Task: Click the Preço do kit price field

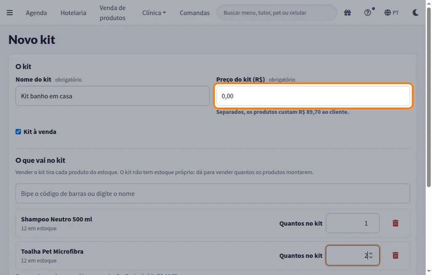Action: (x=313, y=96)
